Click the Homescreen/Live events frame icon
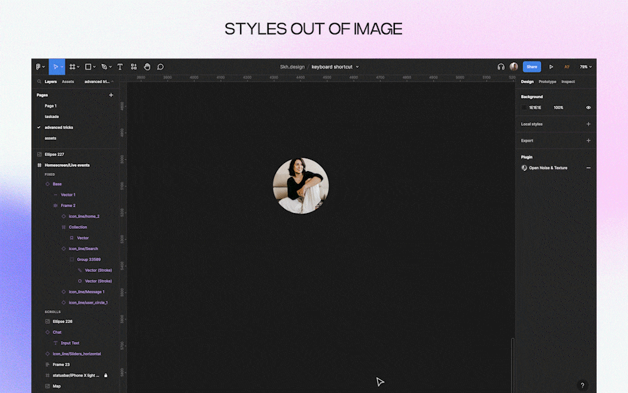 40,165
